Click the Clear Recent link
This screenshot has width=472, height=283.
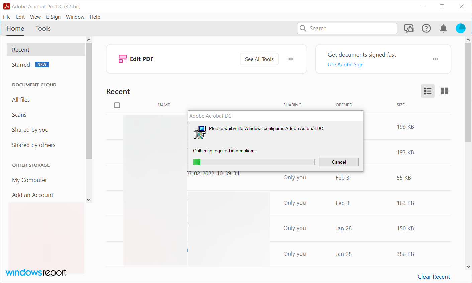pyautogui.click(x=434, y=277)
